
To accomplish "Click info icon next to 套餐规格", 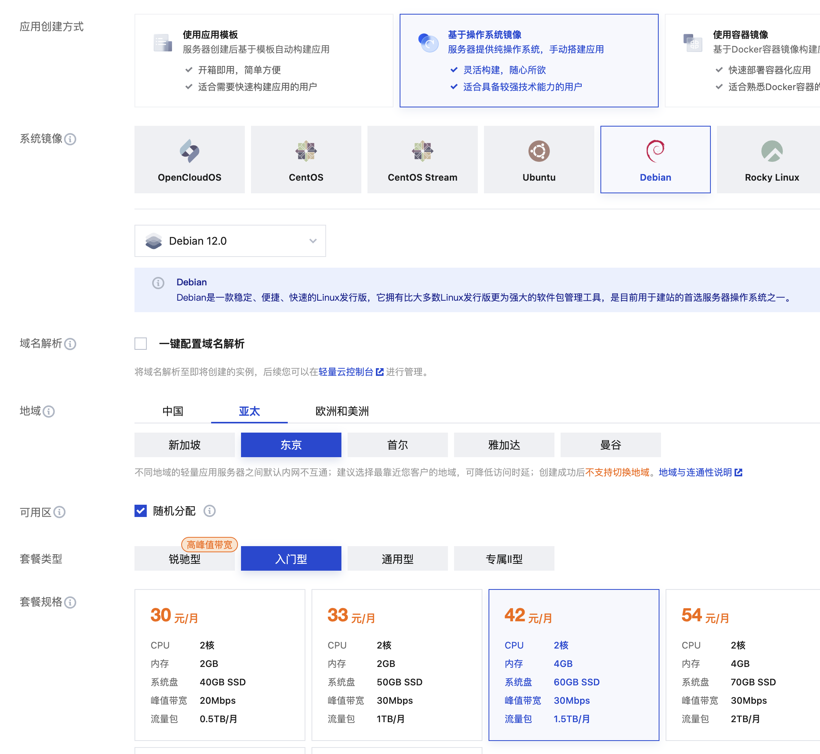I will point(71,603).
